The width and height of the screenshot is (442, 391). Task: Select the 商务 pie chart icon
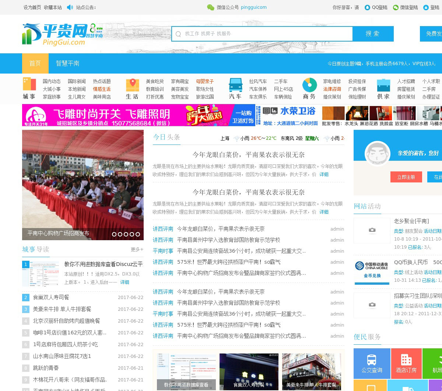[309, 85]
